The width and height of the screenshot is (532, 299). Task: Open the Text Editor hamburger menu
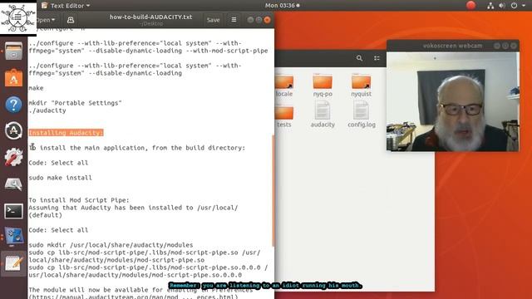(x=234, y=20)
